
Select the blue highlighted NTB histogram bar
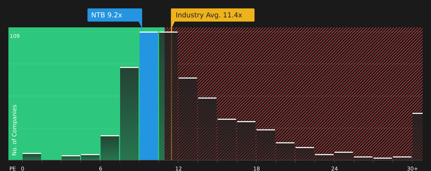pos(149,96)
